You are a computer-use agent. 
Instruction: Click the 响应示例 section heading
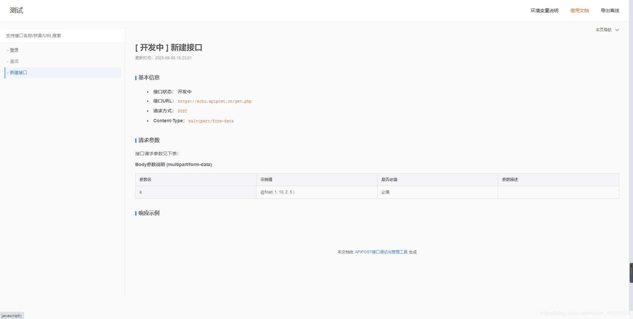pyautogui.click(x=149, y=213)
